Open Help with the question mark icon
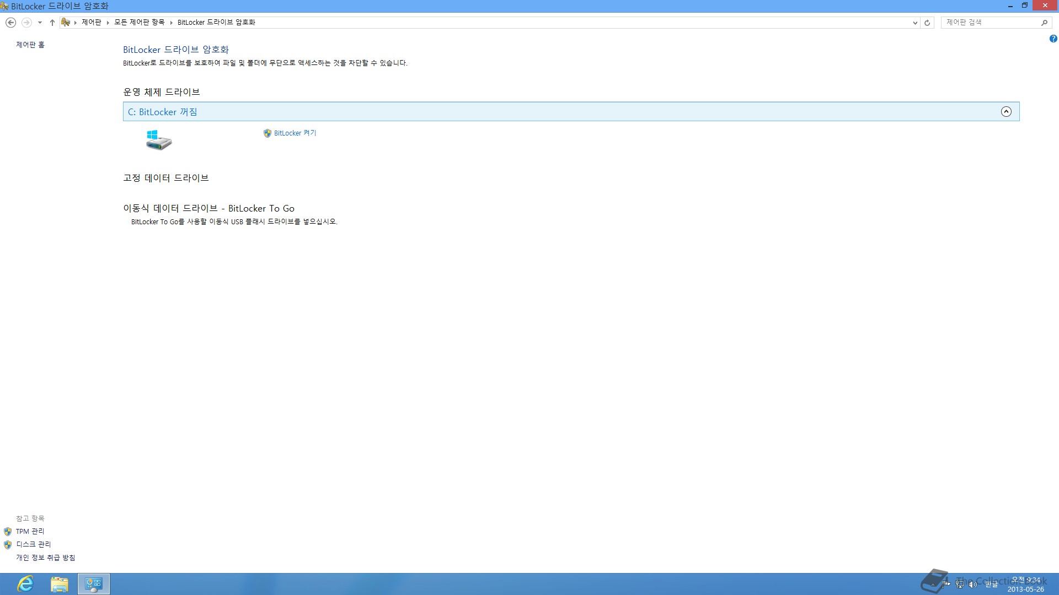This screenshot has height=595, width=1059. [x=1053, y=39]
